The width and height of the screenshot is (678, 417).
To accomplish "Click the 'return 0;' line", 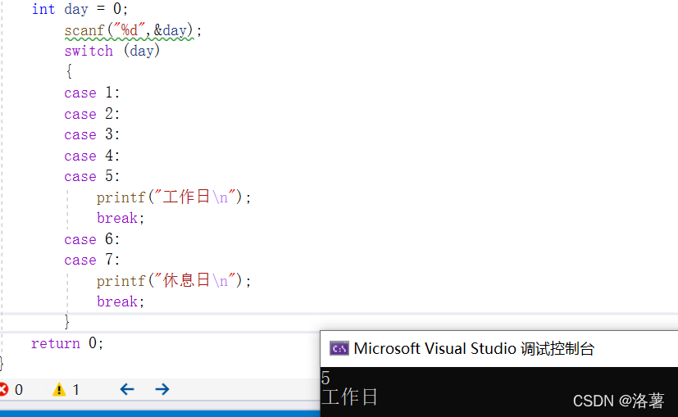I will point(67,343).
